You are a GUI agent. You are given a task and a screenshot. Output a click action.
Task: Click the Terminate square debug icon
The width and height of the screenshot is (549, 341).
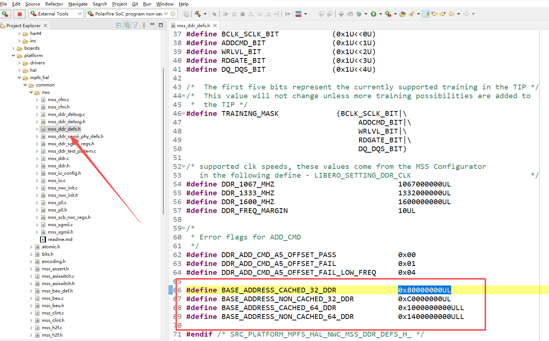242,14
